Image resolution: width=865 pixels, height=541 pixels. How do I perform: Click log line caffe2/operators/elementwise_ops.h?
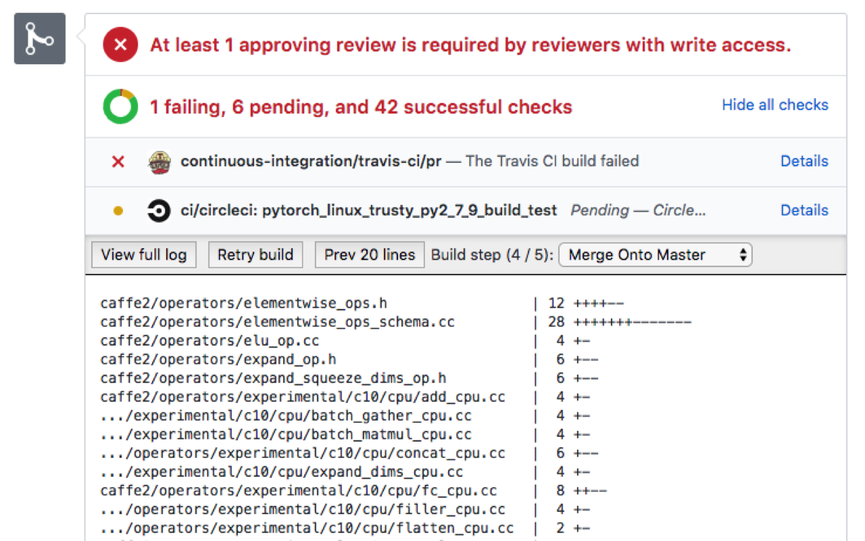[x=244, y=304]
